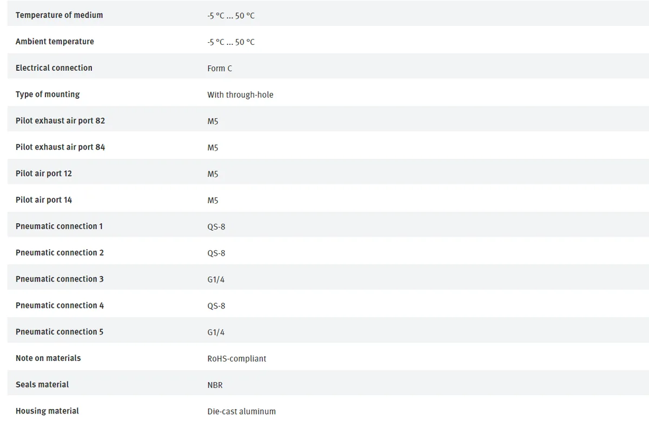Image resolution: width=649 pixels, height=428 pixels.
Task: Select the Pilot air port 12 label
Action: click(44, 174)
